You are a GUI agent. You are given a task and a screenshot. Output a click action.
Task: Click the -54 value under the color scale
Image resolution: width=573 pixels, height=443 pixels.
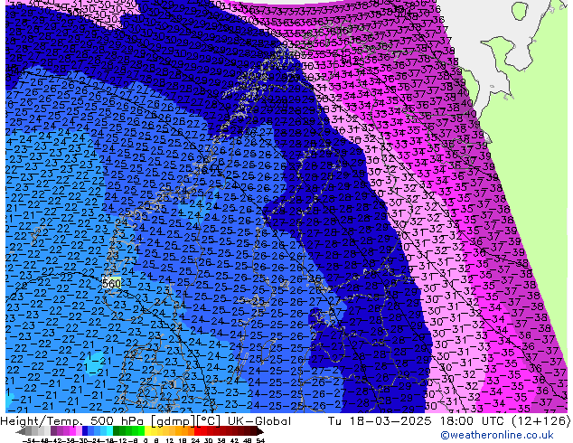(x=29, y=440)
